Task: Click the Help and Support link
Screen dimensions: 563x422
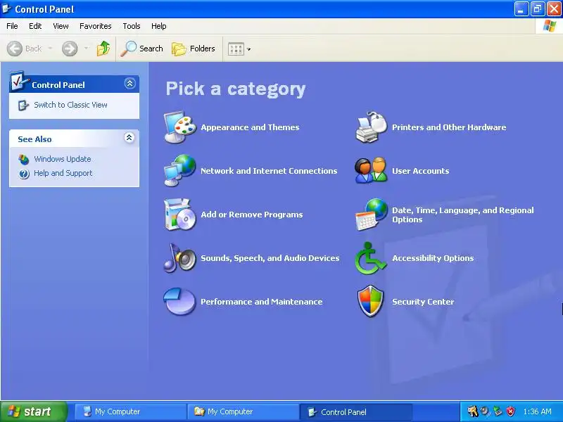Action: [63, 173]
